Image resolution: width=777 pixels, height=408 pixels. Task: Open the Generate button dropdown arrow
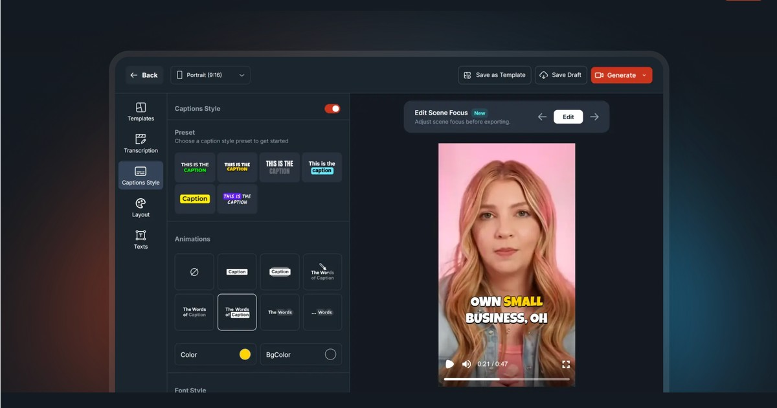tap(644, 75)
